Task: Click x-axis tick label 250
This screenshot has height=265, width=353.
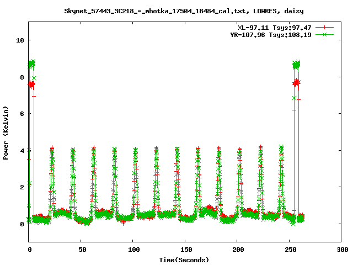Action: coord(291,250)
